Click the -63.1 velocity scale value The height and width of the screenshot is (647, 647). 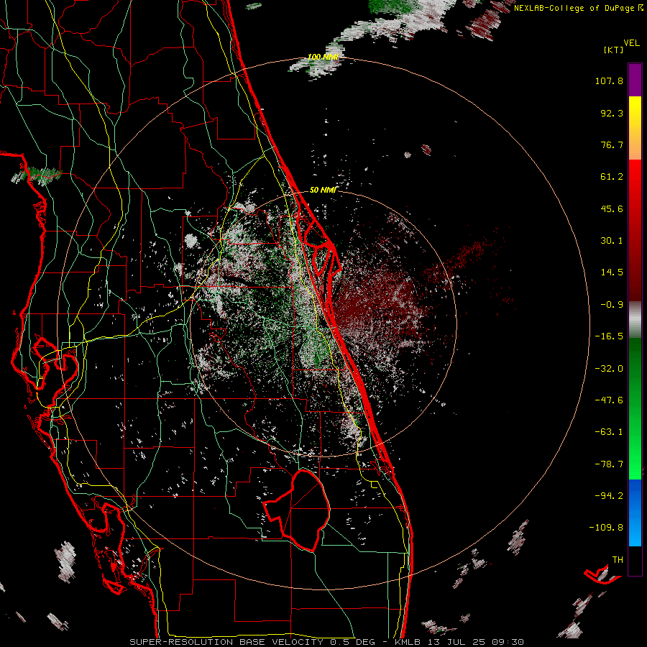[x=609, y=432]
